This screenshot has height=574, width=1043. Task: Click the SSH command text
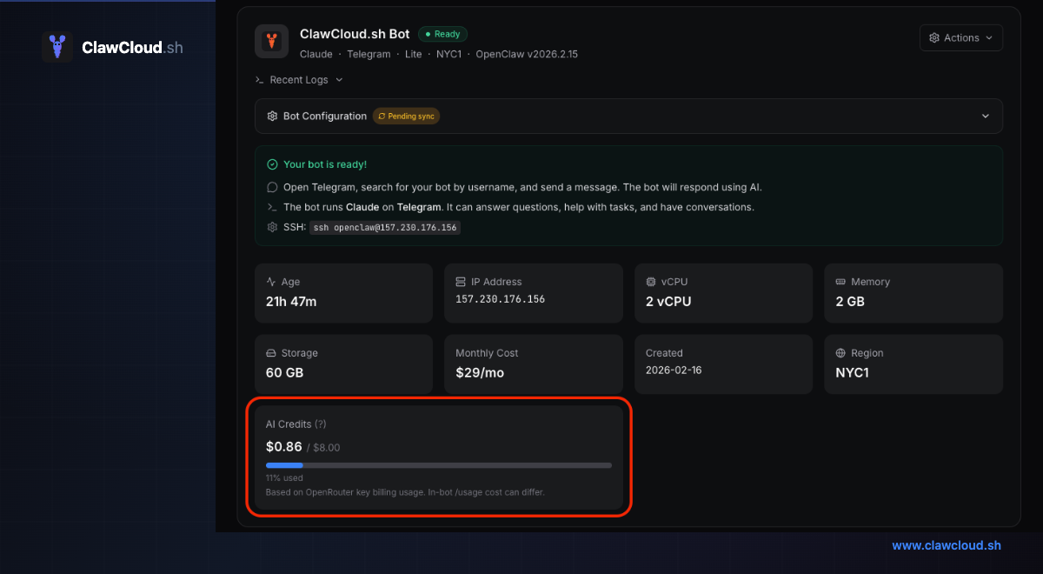[x=385, y=228]
